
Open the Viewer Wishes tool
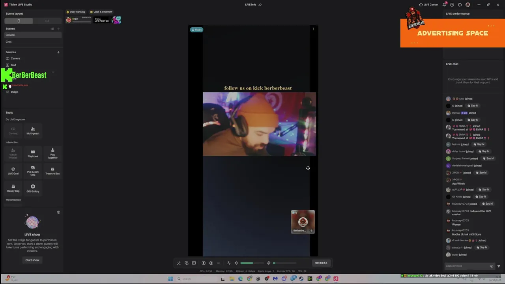(x=13, y=153)
